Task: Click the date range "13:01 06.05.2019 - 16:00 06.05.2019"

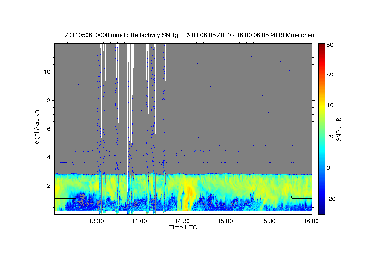Action: tap(233, 35)
